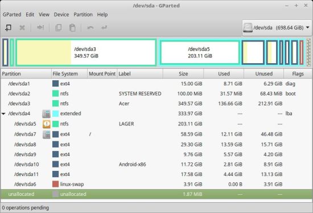Open the Device menu

(x=61, y=15)
